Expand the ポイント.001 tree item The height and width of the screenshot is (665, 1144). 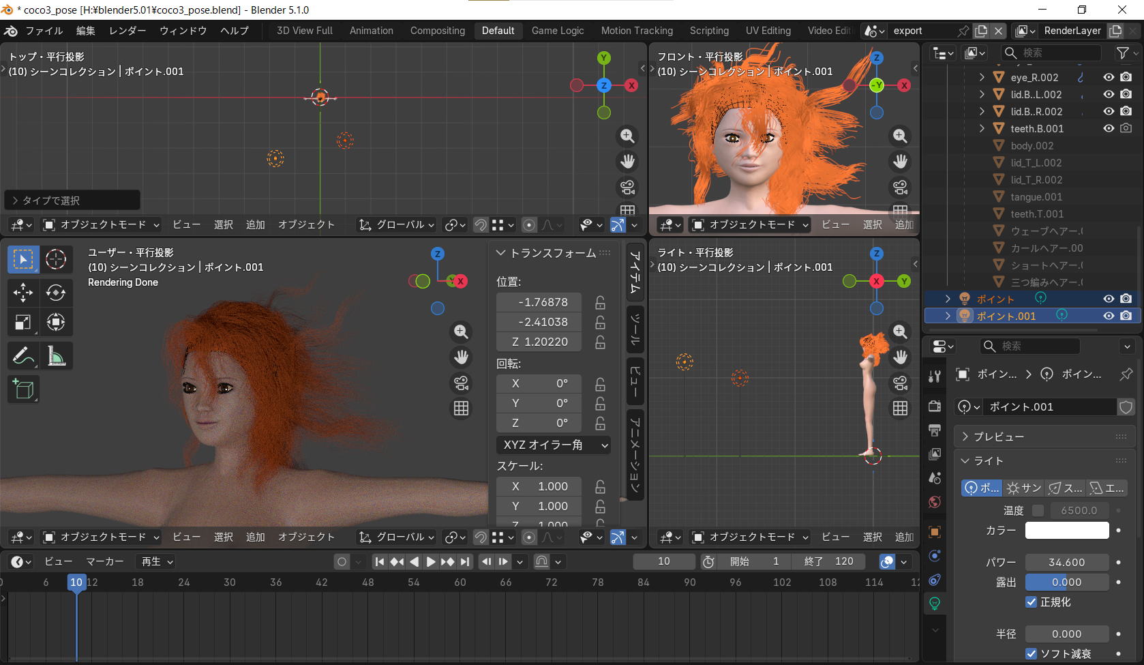point(948,316)
